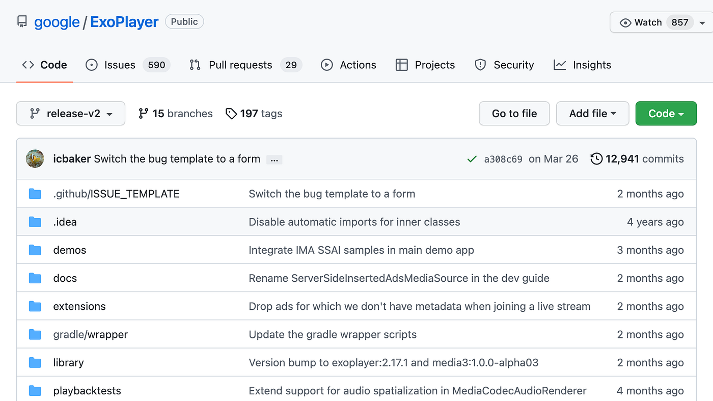Open the Add file dropdown
The width and height of the screenshot is (713, 401).
[592, 113]
